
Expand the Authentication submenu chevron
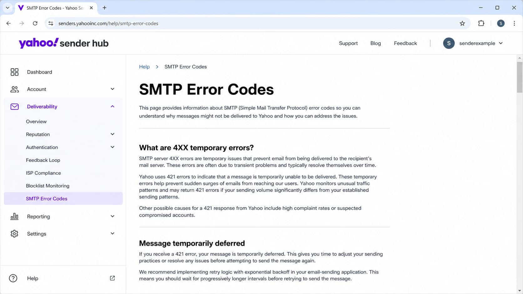(x=113, y=147)
